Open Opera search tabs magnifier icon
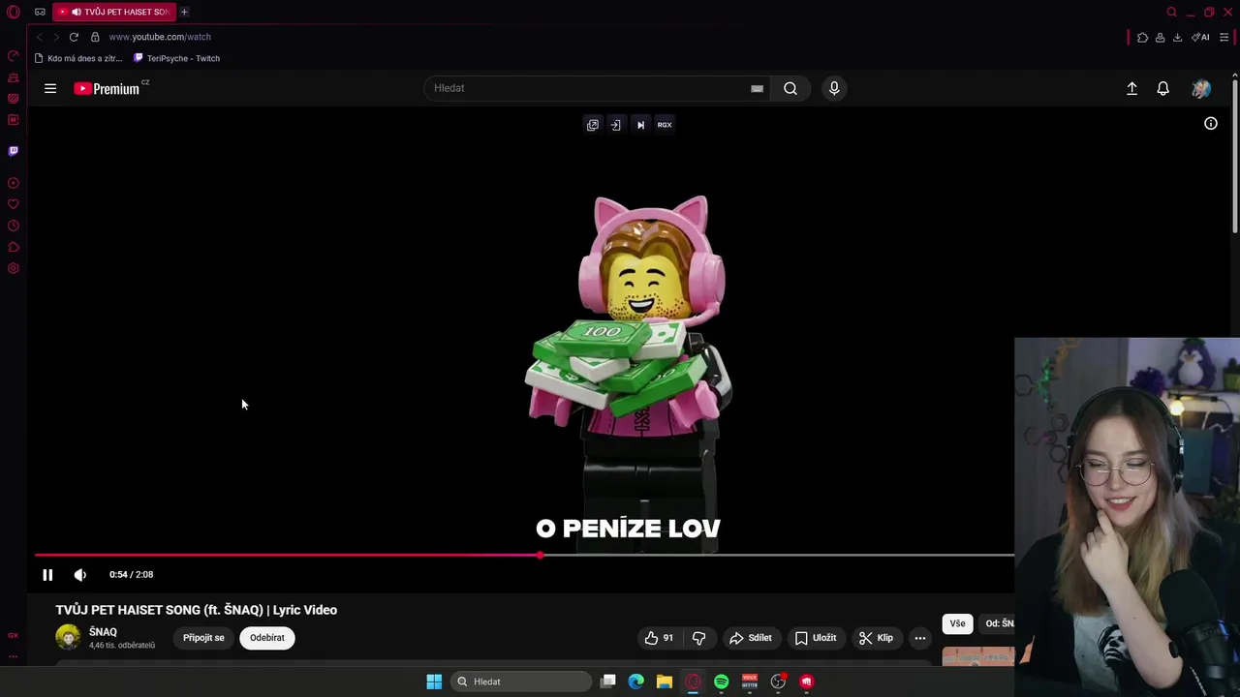Screen dimensions: 1240x697 pos(1171,12)
